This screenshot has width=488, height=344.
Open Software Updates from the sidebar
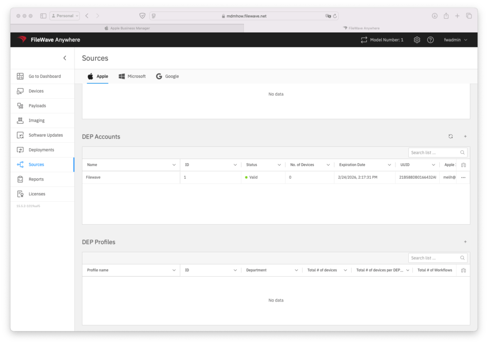pyautogui.click(x=45, y=135)
